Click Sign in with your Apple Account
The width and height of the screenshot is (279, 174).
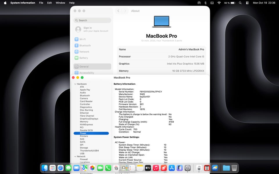92,29
